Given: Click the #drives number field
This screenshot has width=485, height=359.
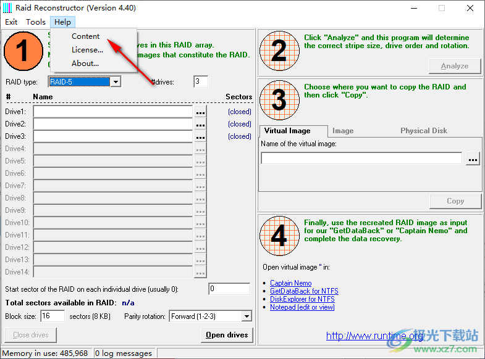Looking at the screenshot, I should 201,81.
